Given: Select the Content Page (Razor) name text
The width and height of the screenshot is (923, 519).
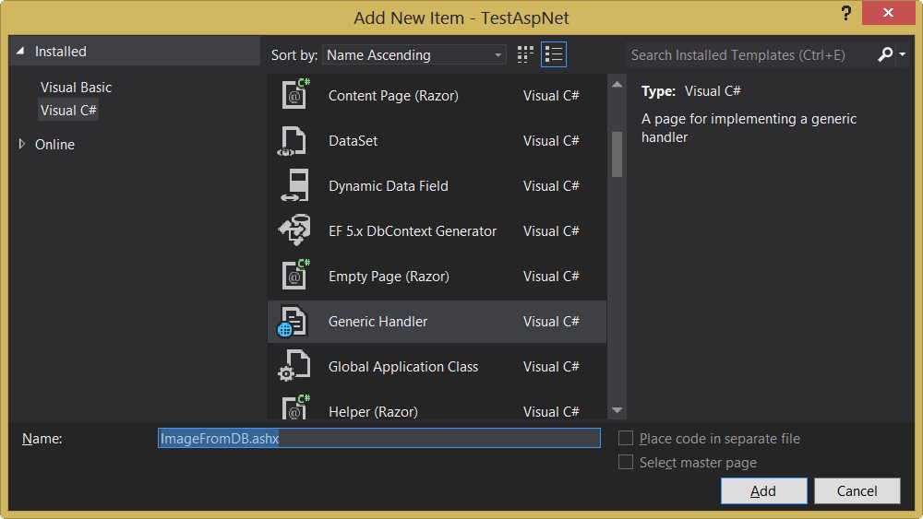Looking at the screenshot, I should [393, 95].
